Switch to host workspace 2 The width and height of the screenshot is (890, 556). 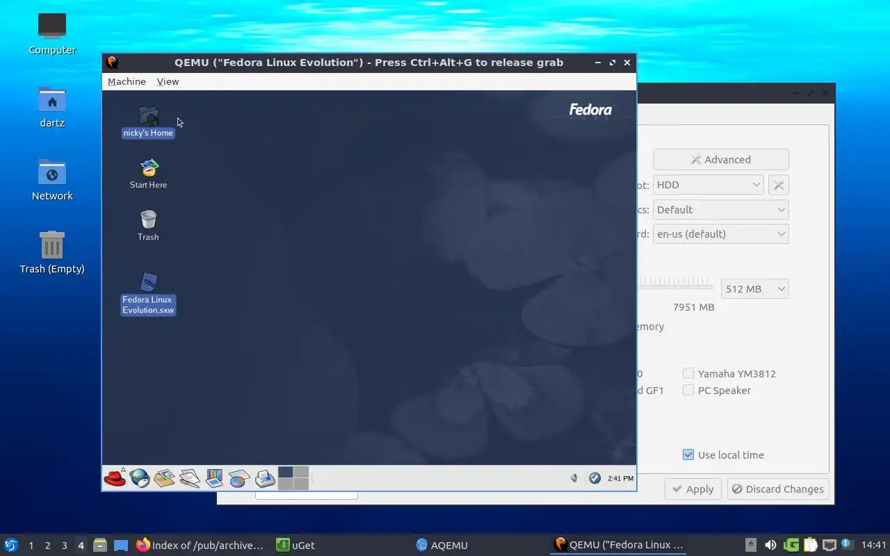47,546
